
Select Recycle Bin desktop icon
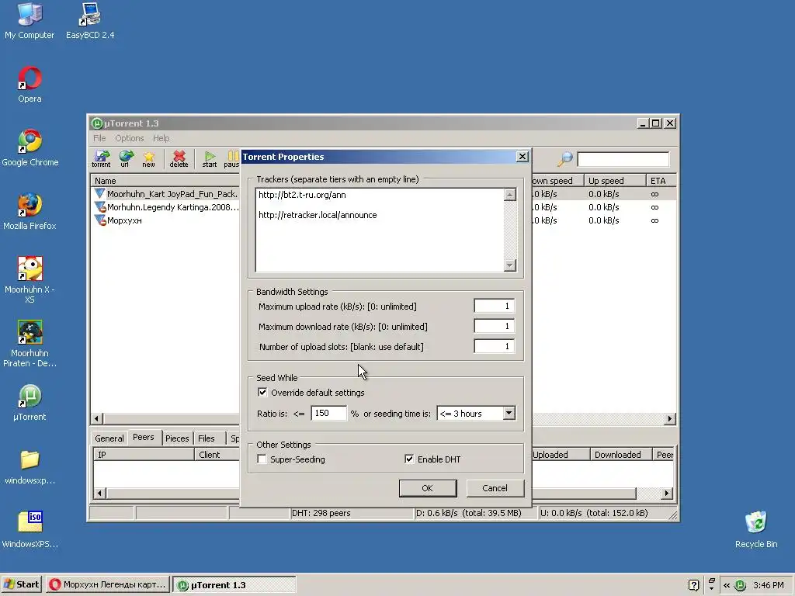756,529
